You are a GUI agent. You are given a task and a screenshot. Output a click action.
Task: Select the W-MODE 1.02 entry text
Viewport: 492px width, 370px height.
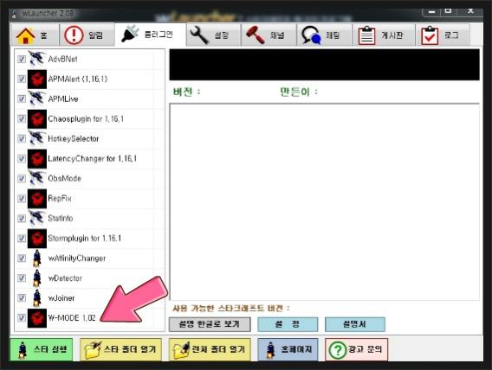(72, 318)
